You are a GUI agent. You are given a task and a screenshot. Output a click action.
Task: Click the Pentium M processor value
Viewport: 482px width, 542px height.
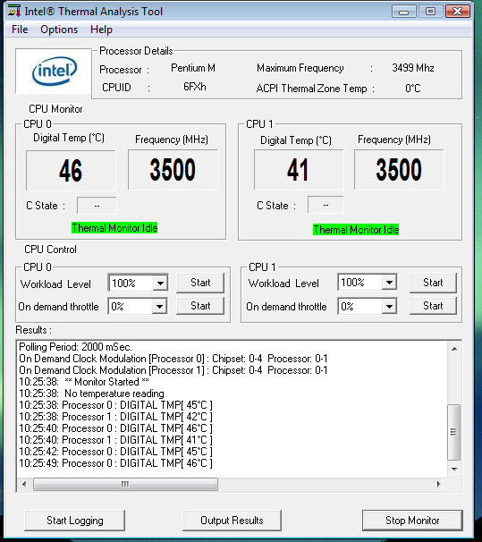coord(193,68)
